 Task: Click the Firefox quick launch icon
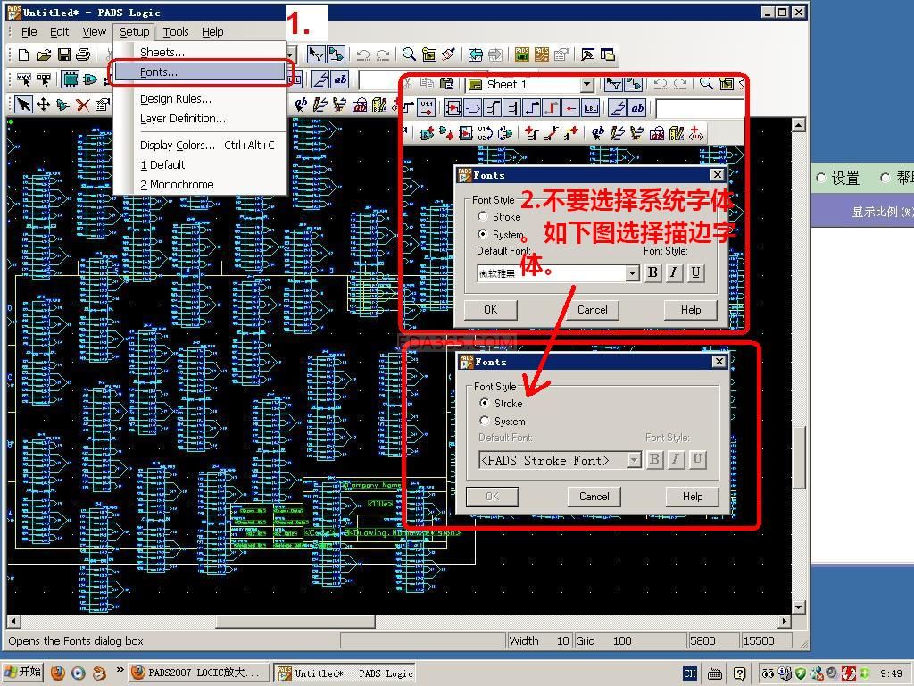(x=58, y=673)
